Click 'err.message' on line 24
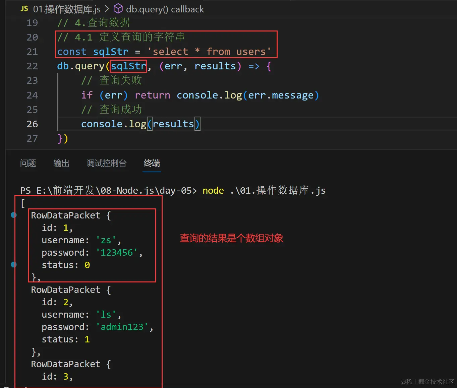This screenshot has width=457, height=388. click(x=281, y=95)
